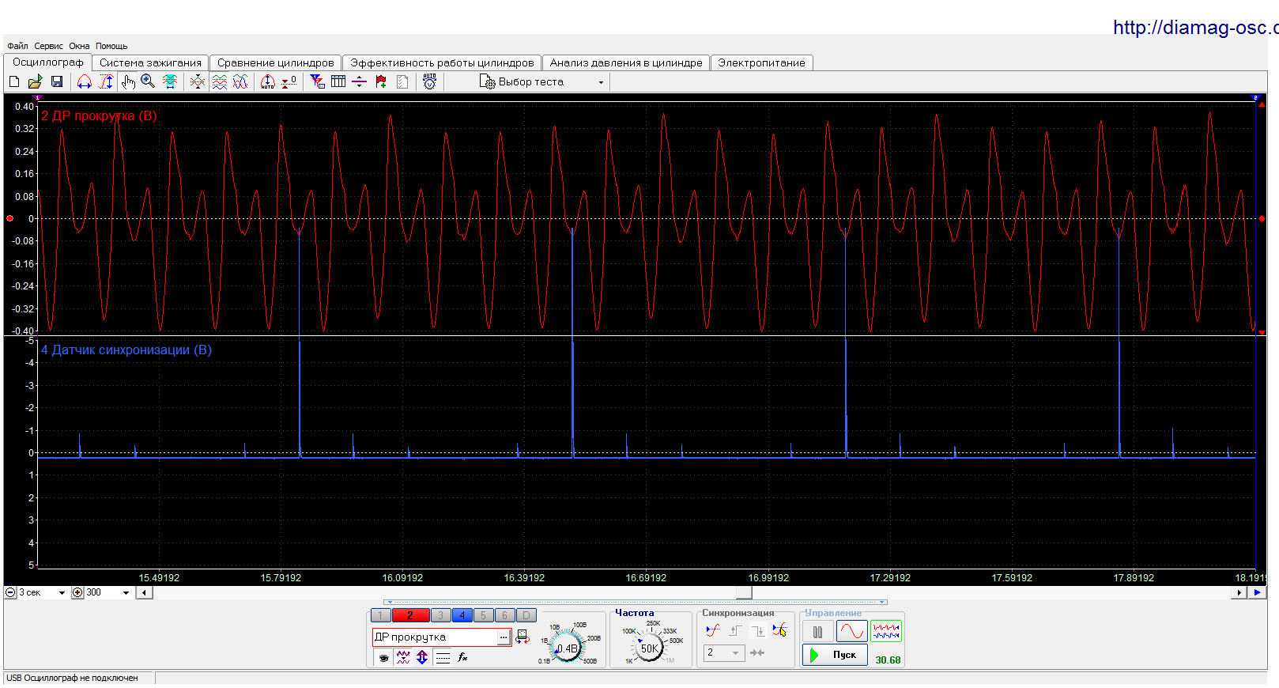Switch to Анализ давления в цилиндре tab
This screenshot has width=1279, height=688.
point(626,62)
